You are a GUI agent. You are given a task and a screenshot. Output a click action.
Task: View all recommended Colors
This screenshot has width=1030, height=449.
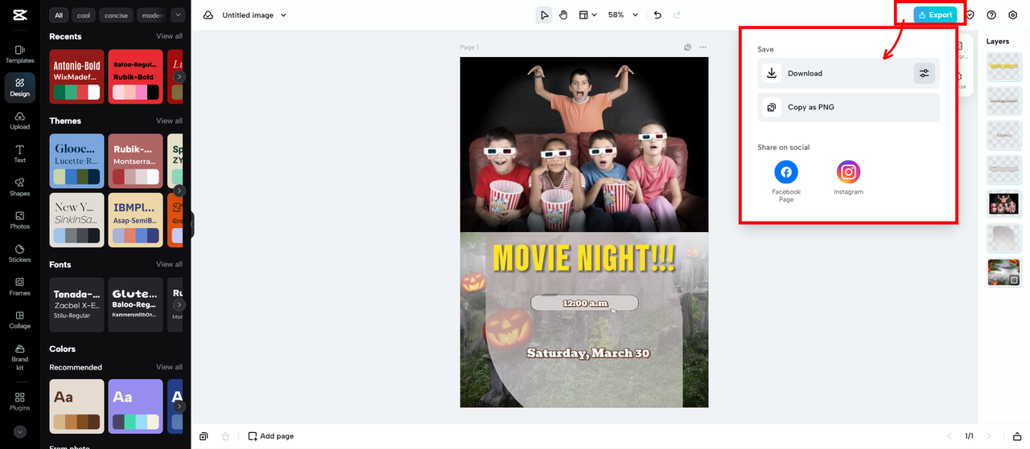pyautogui.click(x=169, y=367)
